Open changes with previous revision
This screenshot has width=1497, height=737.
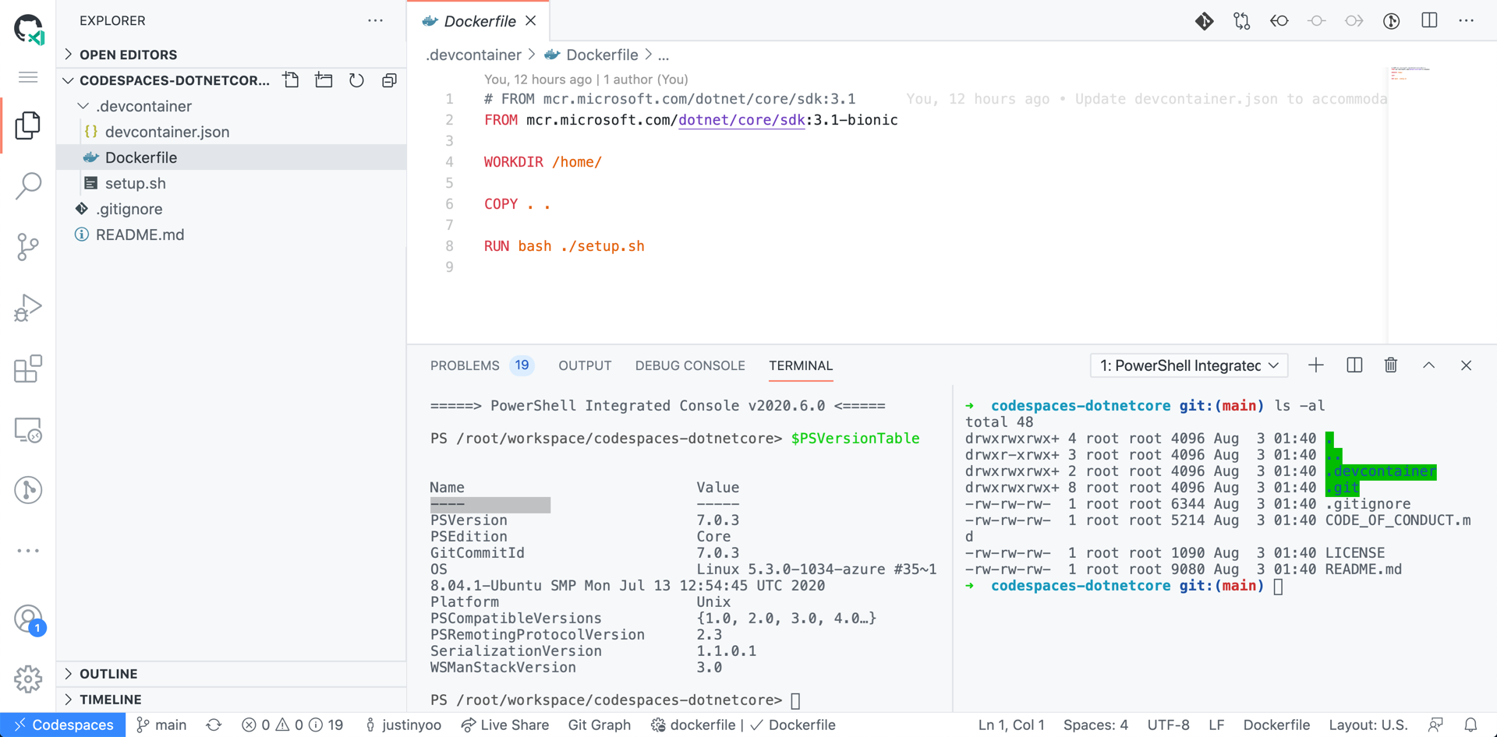click(1279, 21)
